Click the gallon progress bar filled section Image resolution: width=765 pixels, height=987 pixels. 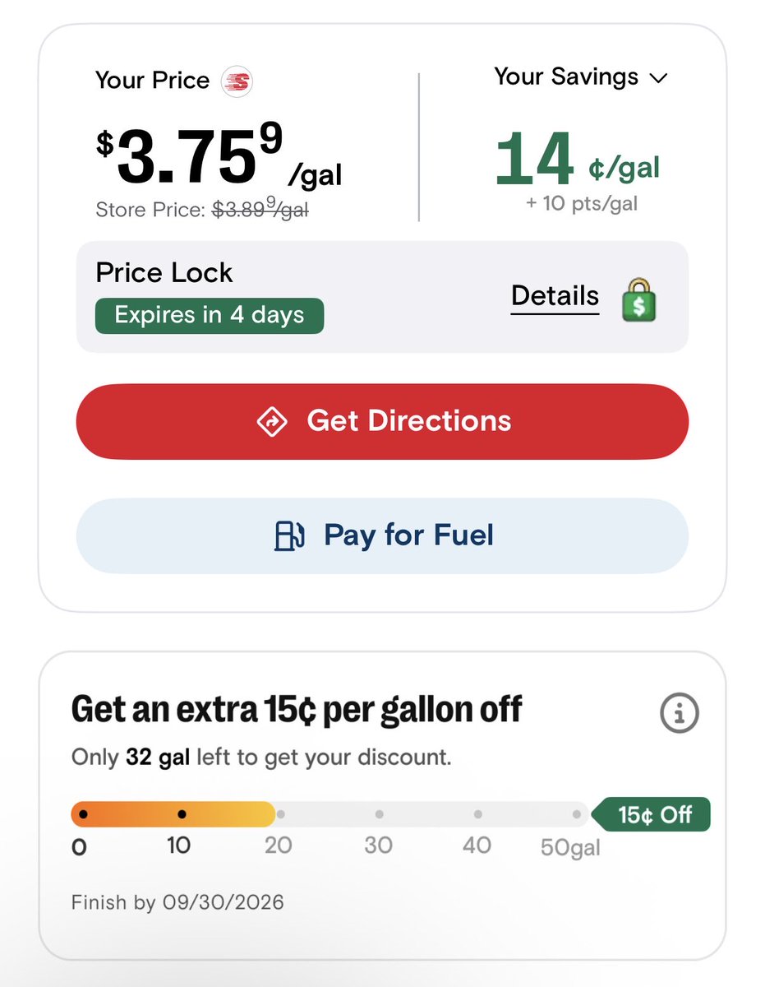[173, 814]
